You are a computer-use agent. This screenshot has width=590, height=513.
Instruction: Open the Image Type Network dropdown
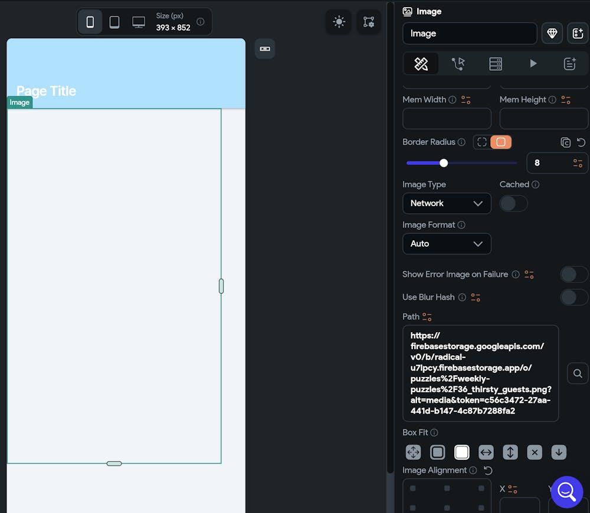(447, 203)
